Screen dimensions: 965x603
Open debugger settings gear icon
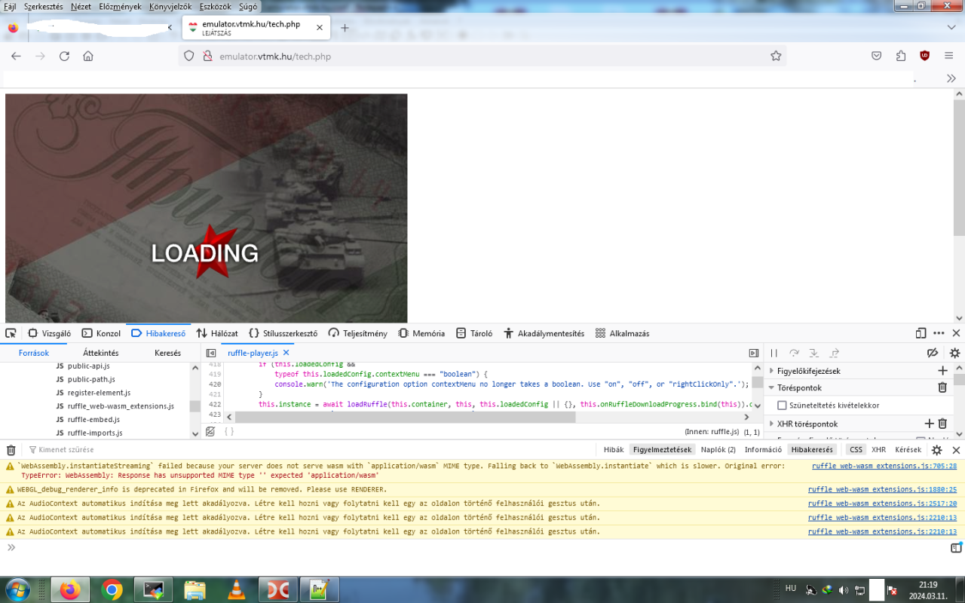(x=954, y=353)
